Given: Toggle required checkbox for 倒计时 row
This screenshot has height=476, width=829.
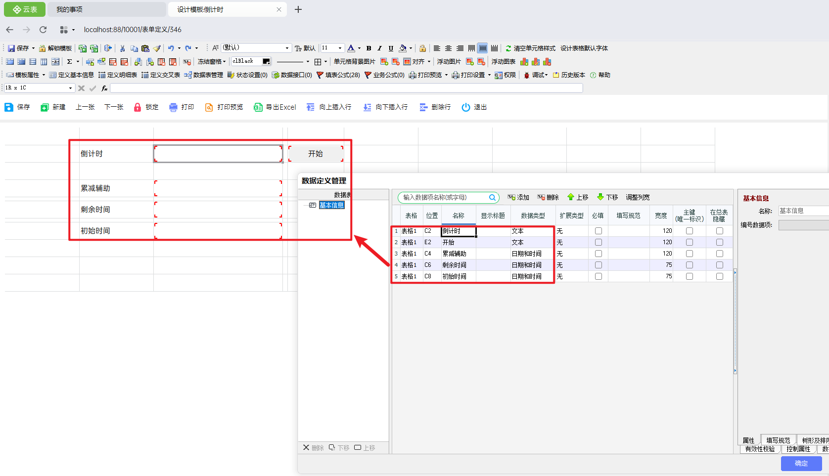Looking at the screenshot, I should click(599, 231).
